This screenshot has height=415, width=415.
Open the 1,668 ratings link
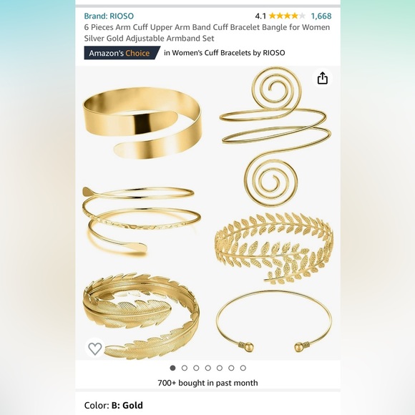[321, 16]
